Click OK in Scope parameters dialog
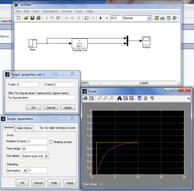 click(22, 183)
